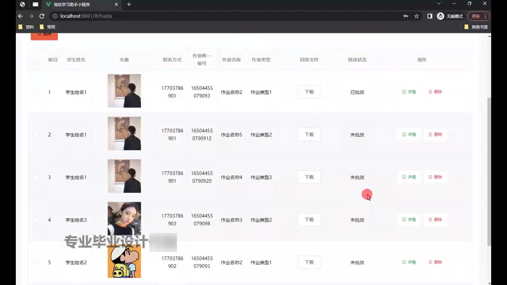The height and width of the screenshot is (285, 507).
Task: Select all rows via header checkbox
Action: click(36, 60)
